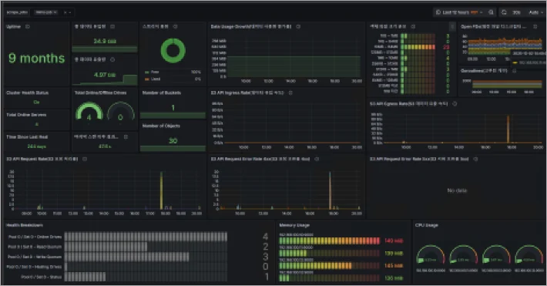
Task: Click the info icon on the Open FDs panel
Action: [535, 26]
